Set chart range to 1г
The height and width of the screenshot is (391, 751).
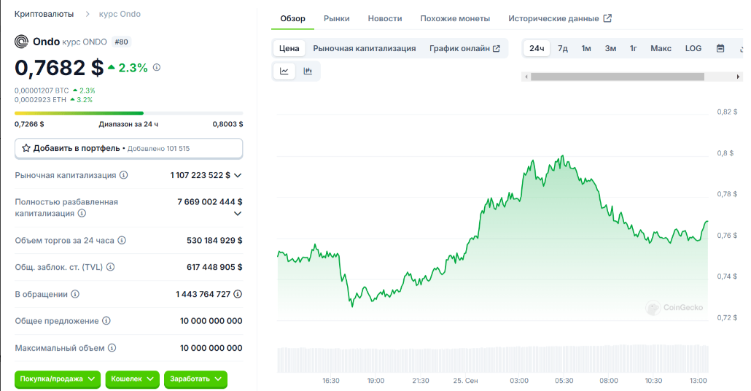(633, 48)
